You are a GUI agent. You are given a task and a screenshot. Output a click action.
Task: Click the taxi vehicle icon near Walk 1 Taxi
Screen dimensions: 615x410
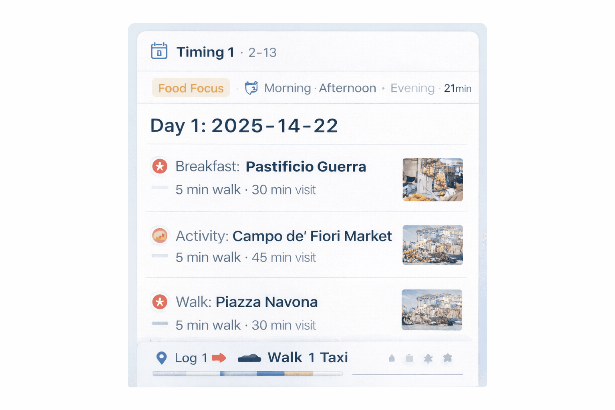[249, 358]
